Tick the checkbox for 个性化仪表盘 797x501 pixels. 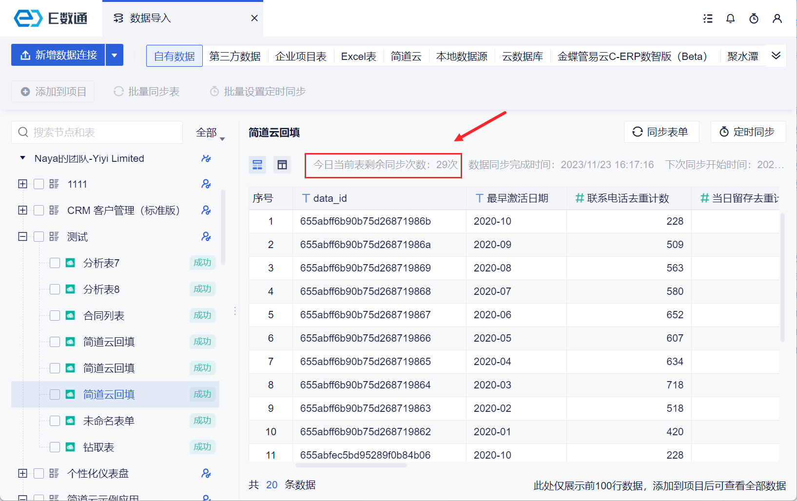pyautogui.click(x=39, y=474)
